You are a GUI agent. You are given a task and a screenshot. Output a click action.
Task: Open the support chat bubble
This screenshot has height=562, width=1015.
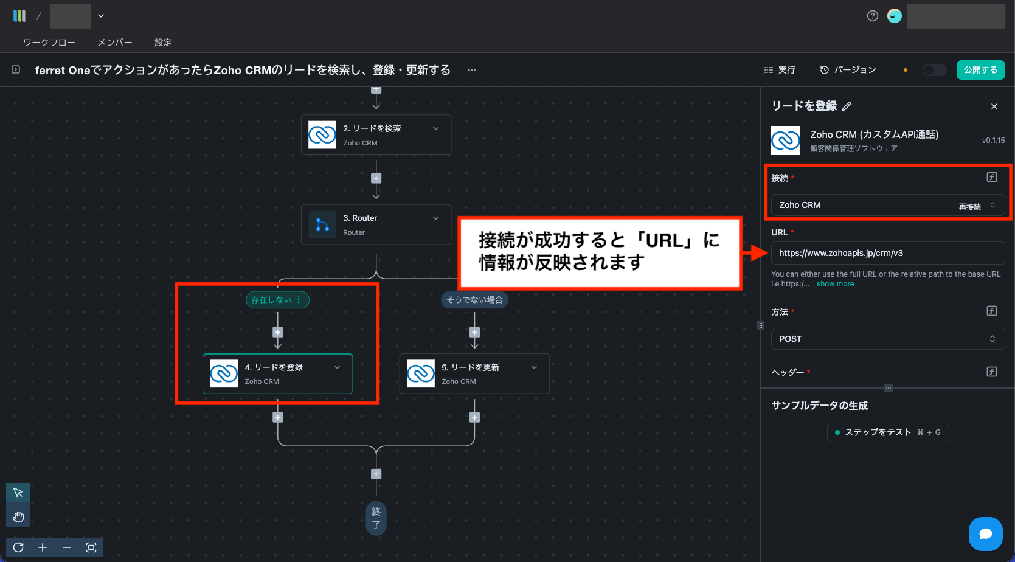pyautogui.click(x=986, y=534)
